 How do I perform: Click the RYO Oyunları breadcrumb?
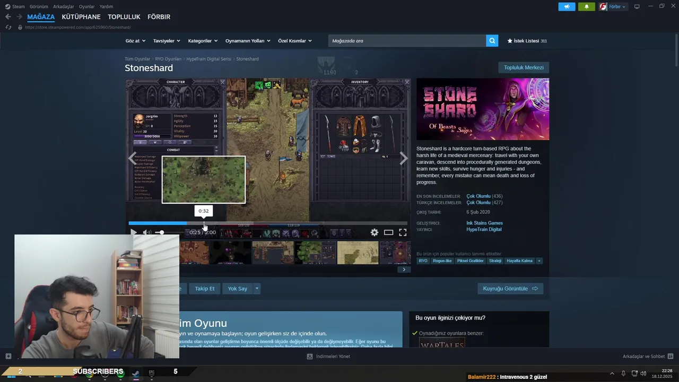[x=168, y=59]
